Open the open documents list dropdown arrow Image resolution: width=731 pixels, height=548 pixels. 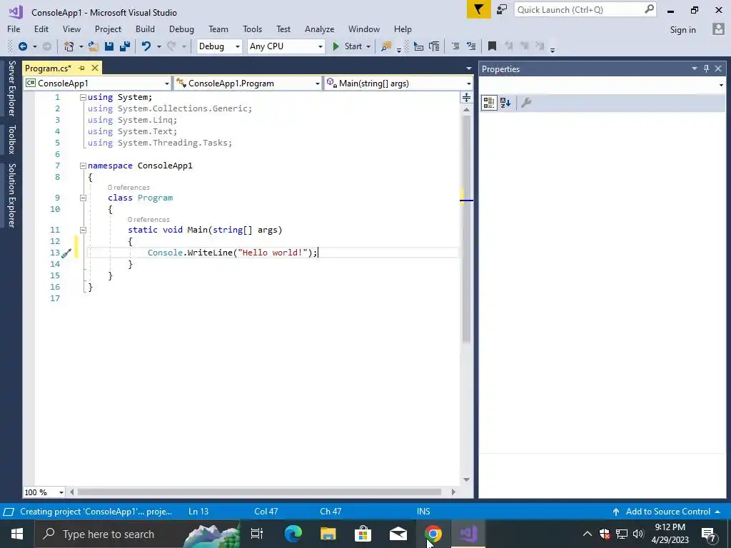click(469, 68)
